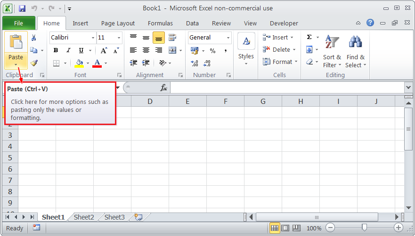Viewport: 415px width, 236px height.
Task: Open Sort & Filter menu
Action: click(x=332, y=52)
